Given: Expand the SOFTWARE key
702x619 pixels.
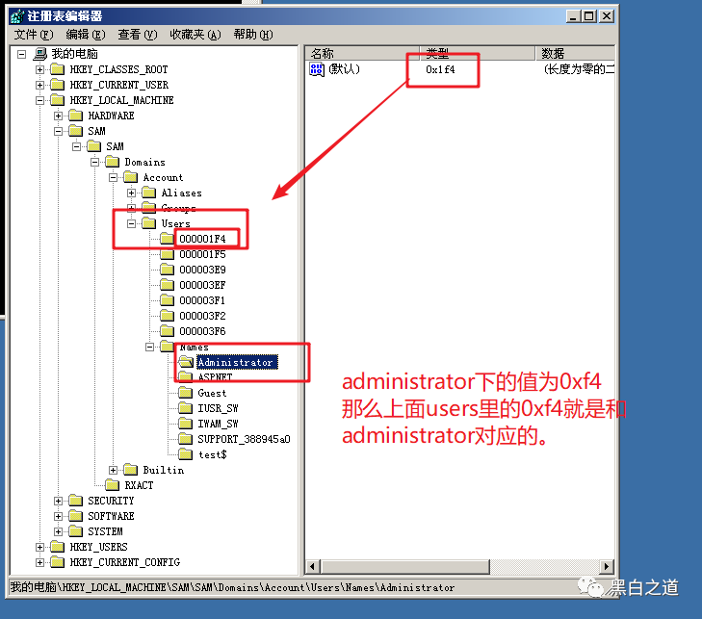Looking at the screenshot, I should coord(58,516).
